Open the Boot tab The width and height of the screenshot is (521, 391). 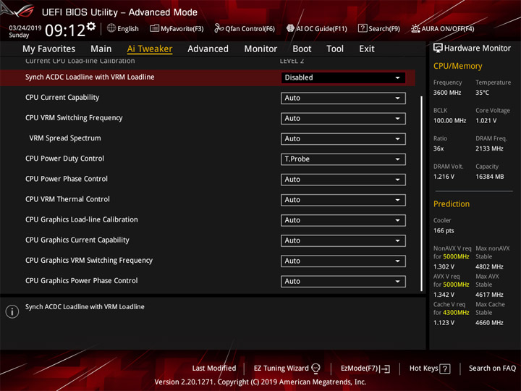coord(302,49)
